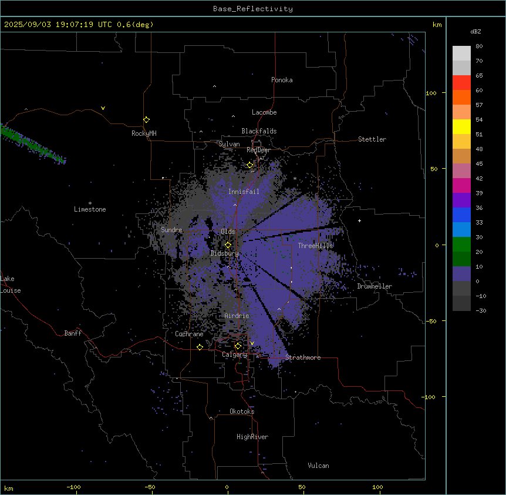This screenshot has width=506, height=495.
Task: Click the 100 tick on the right axis
Action: pyautogui.click(x=431, y=93)
